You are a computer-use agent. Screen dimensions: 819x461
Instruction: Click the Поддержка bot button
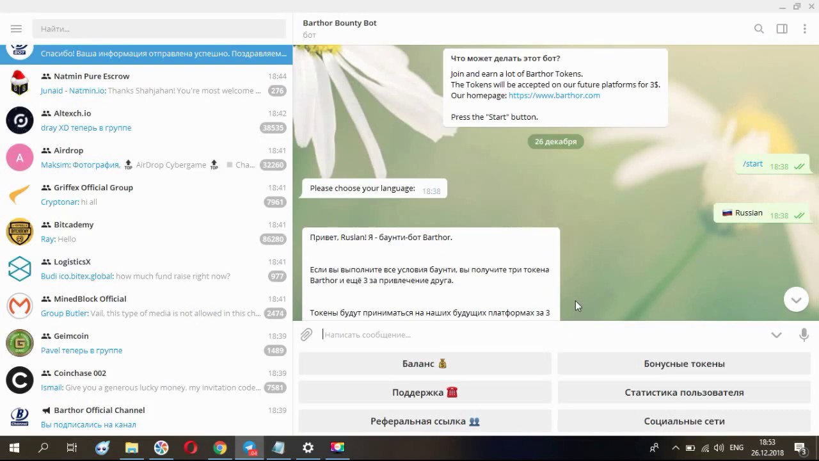tap(425, 392)
